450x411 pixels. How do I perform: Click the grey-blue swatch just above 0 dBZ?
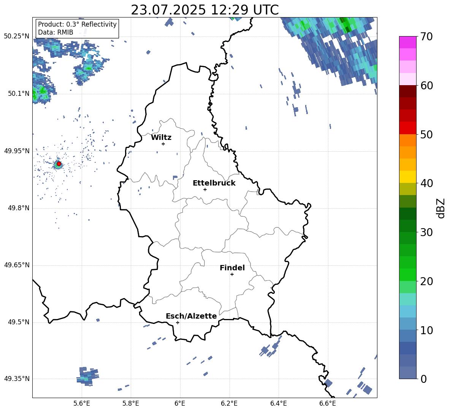[x=407, y=373]
